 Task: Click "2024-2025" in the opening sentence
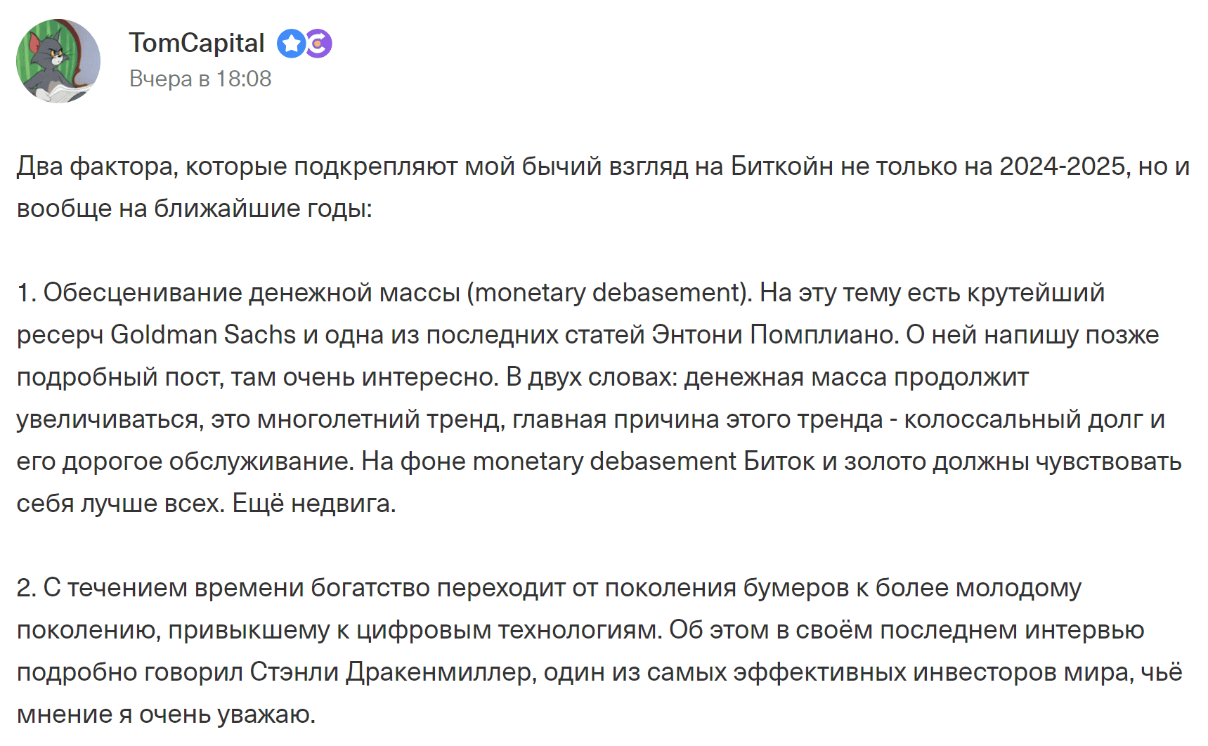(x=1062, y=166)
